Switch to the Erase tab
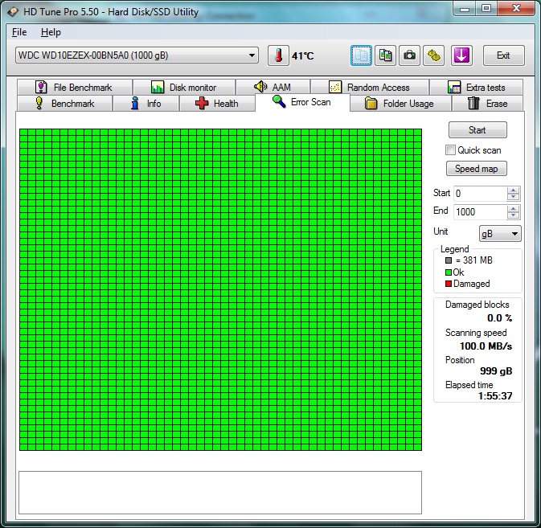 coord(487,104)
